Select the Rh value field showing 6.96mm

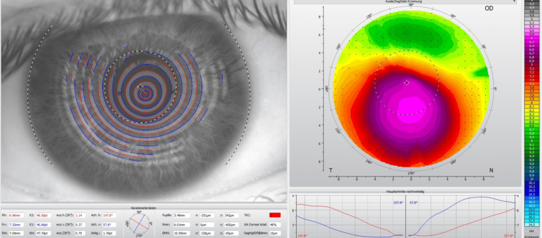click(x=16, y=215)
